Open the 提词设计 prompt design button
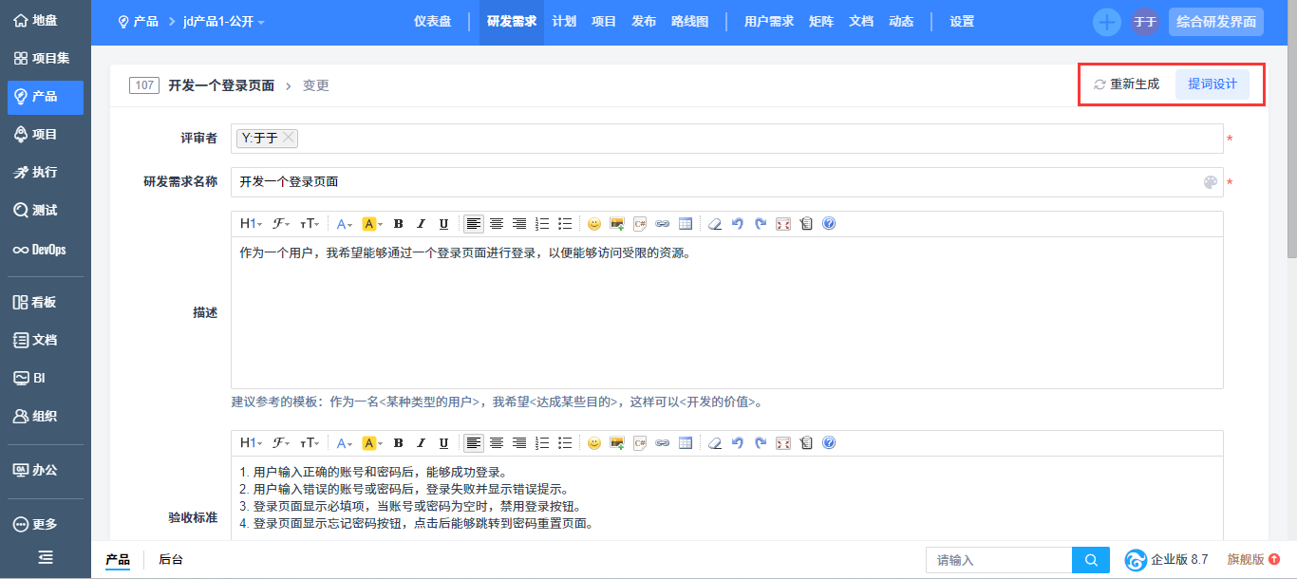 pyautogui.click(x=1212, y=84)
